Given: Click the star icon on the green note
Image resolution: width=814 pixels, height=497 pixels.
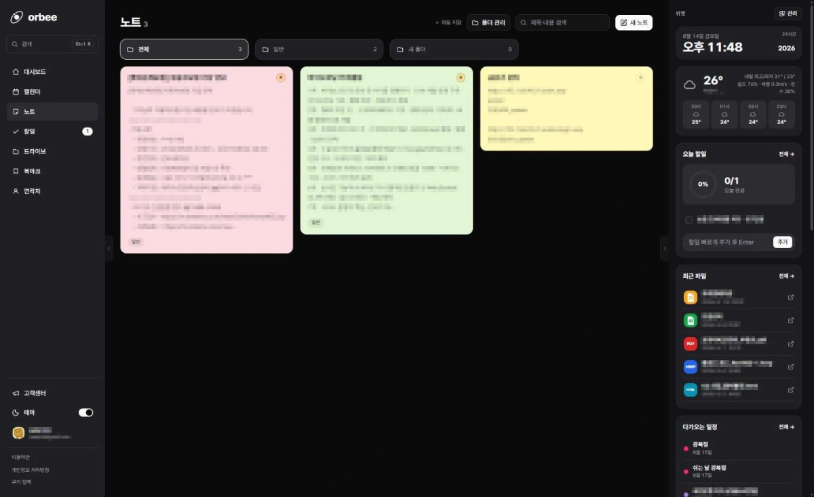Looking at the screenshot, I should 461,78.
